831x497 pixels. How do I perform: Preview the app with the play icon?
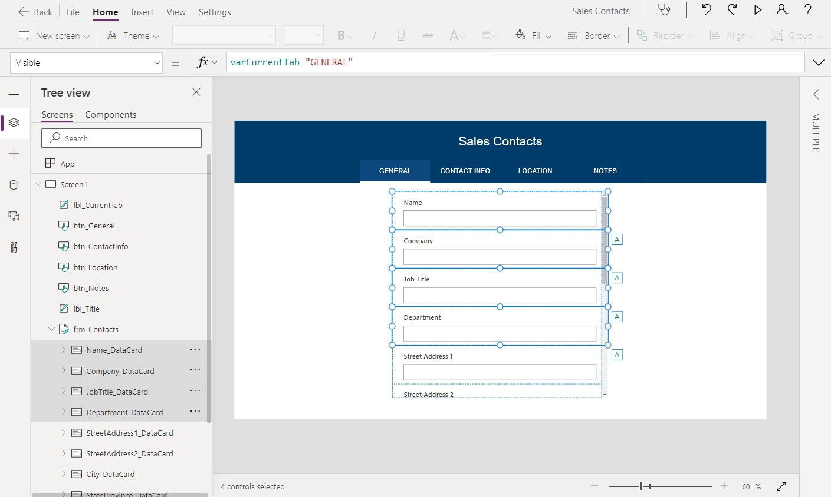(x=757, y=10)
